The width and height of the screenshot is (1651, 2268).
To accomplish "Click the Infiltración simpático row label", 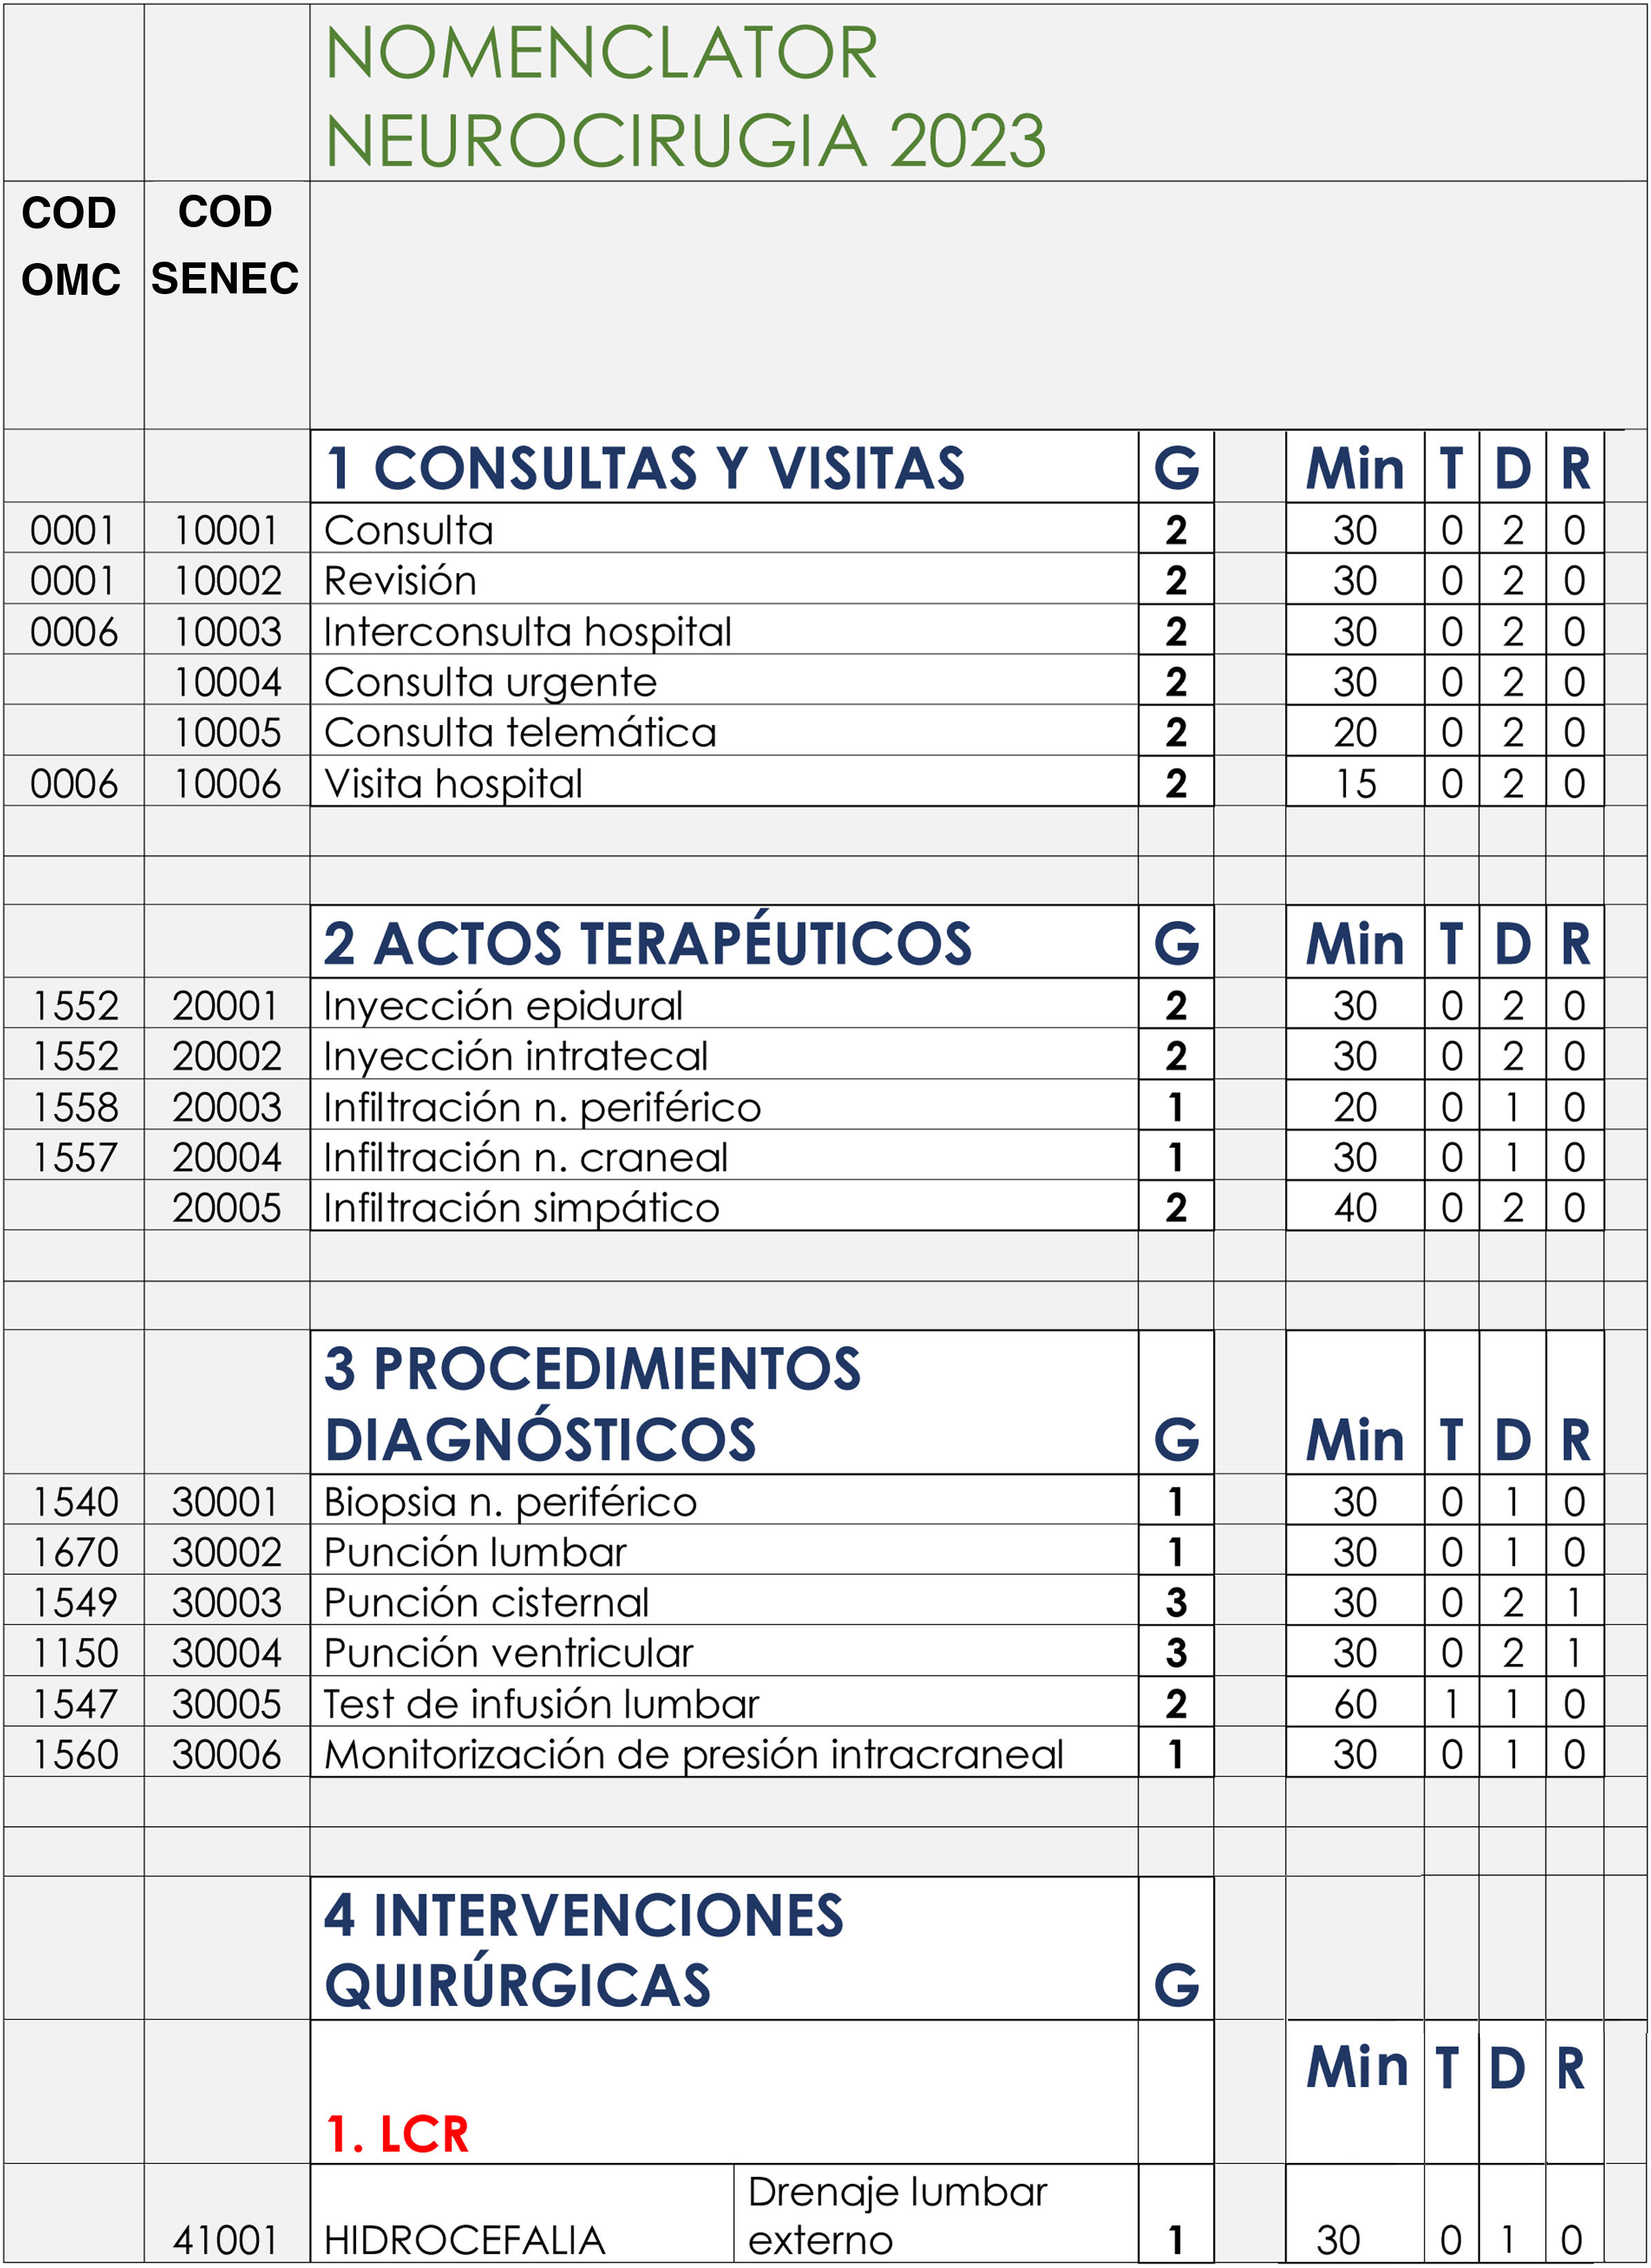I will coord(521,1208).
